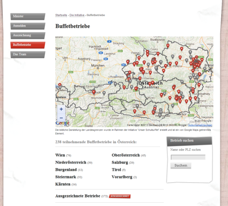Screen dimensions: 228x206
Task: Open the Minister menu item
Action: coord(28,16)
